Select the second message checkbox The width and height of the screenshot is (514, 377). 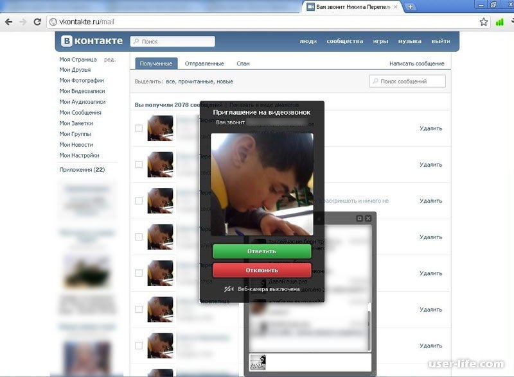pos(139,164)
